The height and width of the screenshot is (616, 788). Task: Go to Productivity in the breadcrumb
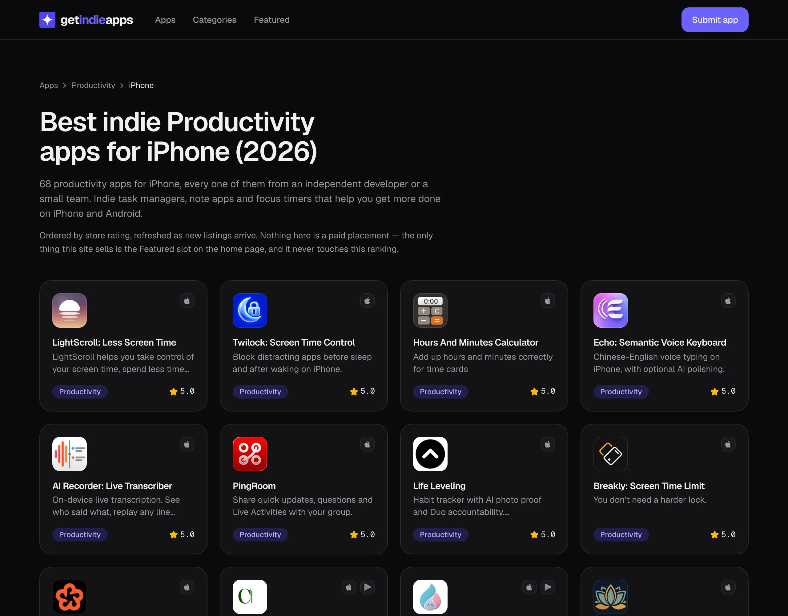(x=94, y=86)
